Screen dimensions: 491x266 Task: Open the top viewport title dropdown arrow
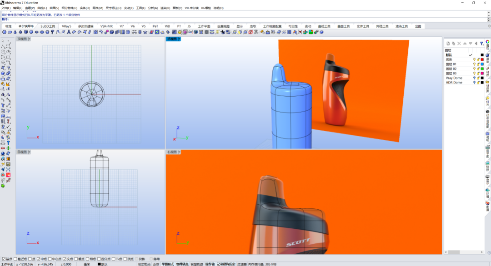point(30,39)
